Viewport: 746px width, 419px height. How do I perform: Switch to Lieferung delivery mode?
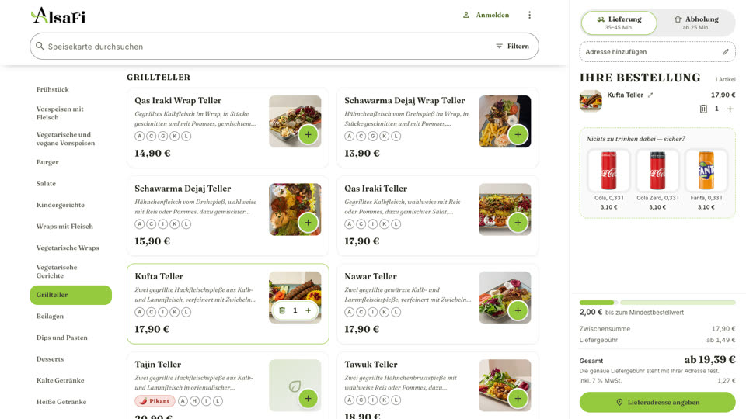pyautogui.click(x=619, y=23)
